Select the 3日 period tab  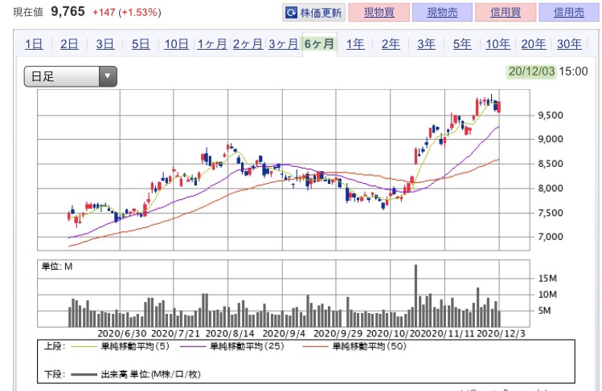pyautogui.click(x=104, y=44)
